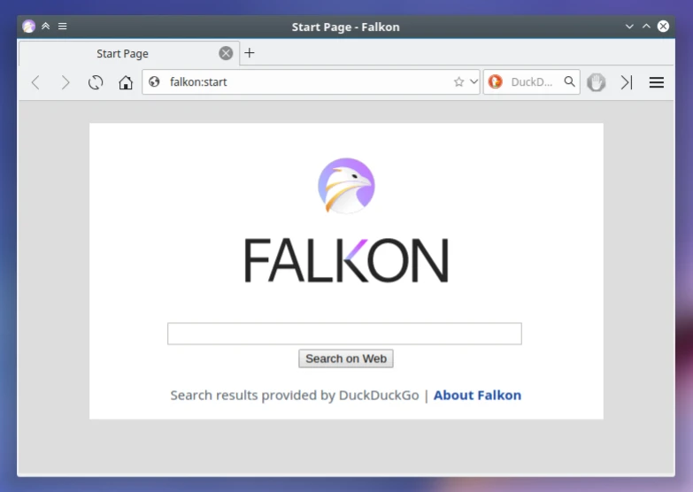Minimize the Falkon window

[x=629, y=27]
